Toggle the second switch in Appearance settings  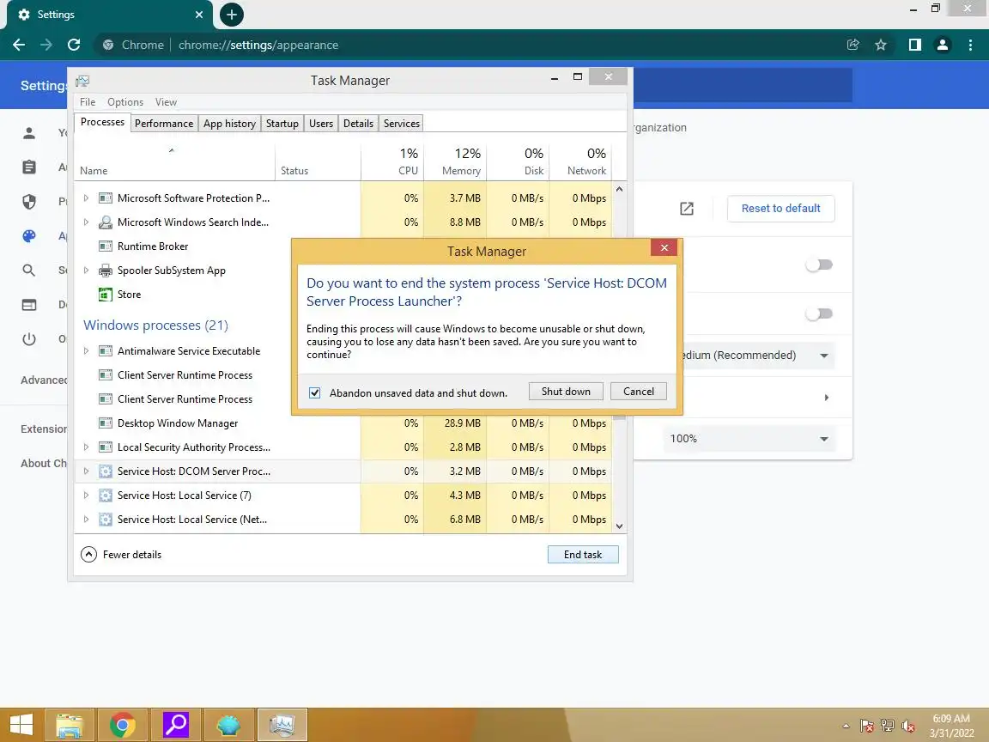(819, 313)
